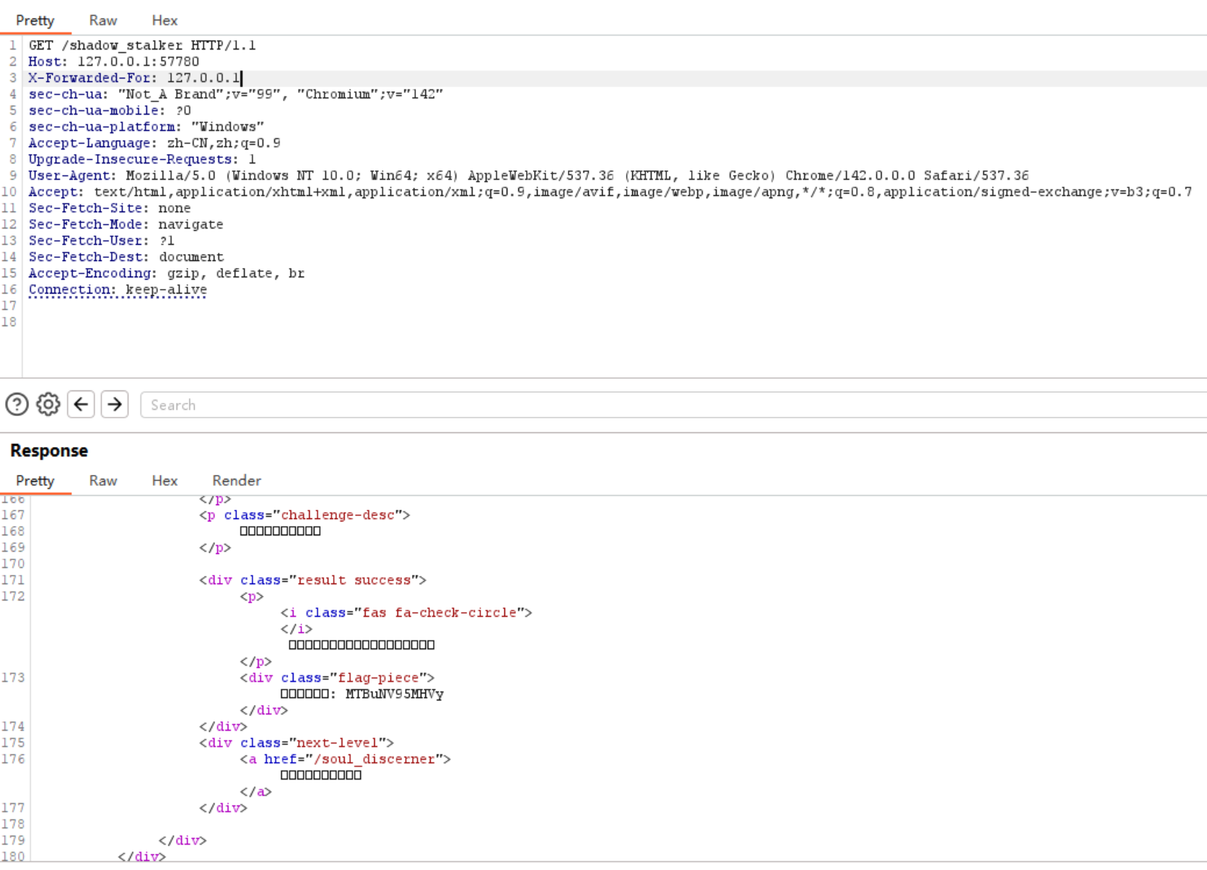Screen dimensions: 1207x870
Task: Select the response Pretty tab
Action: point(35,480)
